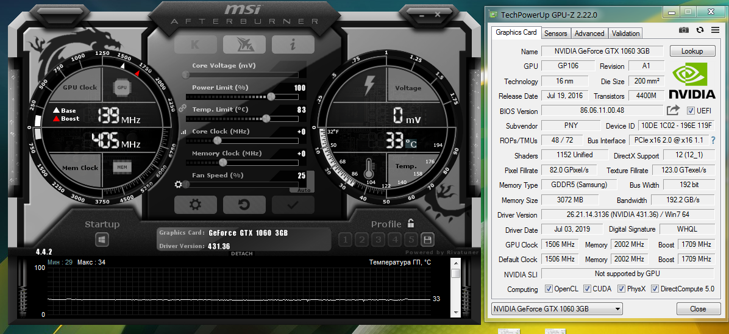Click the GPU-Z refresh icon
The image size is (729, 334).
[700, 30]
